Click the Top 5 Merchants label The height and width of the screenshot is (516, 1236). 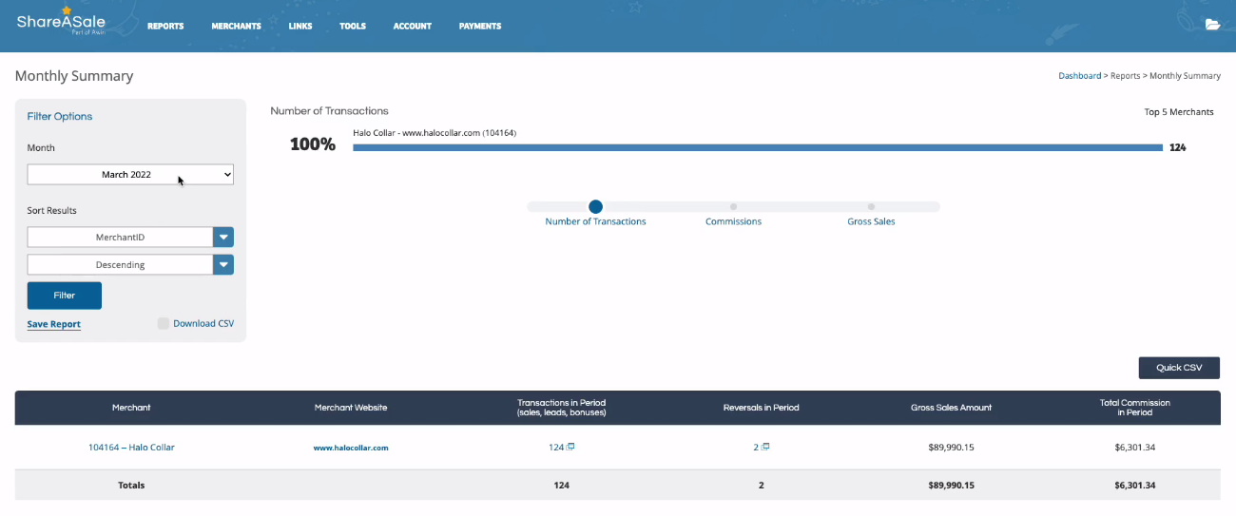click(x=1179, y=112)
